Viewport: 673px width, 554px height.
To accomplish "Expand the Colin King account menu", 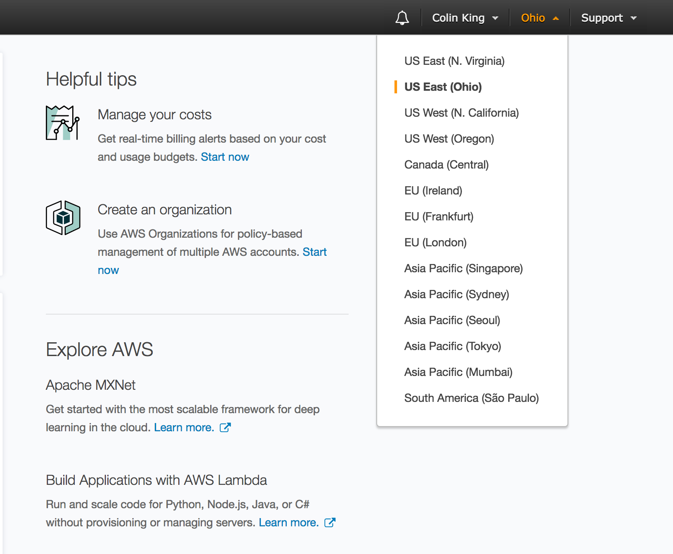I will [x=465, y=18].
